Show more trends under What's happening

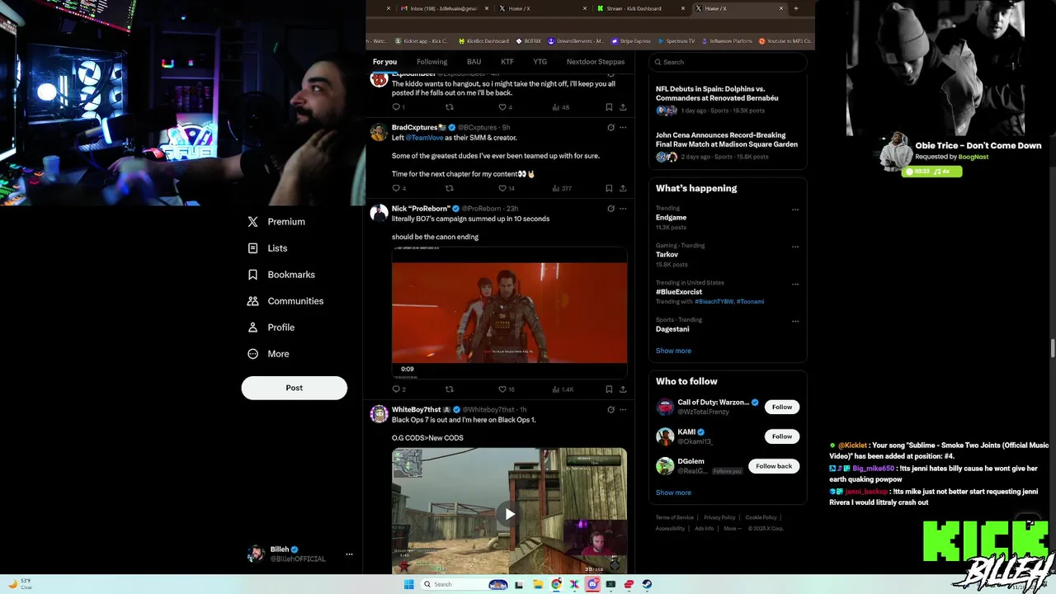(673, 351)
